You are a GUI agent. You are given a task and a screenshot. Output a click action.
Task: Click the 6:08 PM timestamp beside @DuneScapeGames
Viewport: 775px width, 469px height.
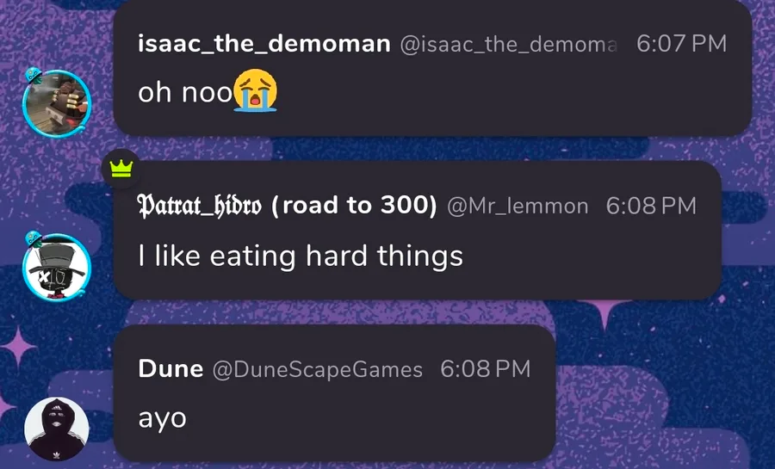click(485, 369)
